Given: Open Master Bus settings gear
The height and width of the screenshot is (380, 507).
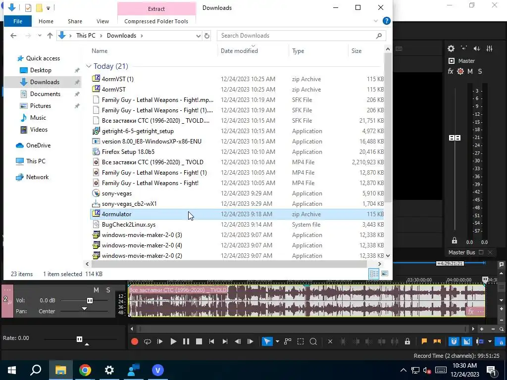Looking at the screenshot, I should click(451, 48).
